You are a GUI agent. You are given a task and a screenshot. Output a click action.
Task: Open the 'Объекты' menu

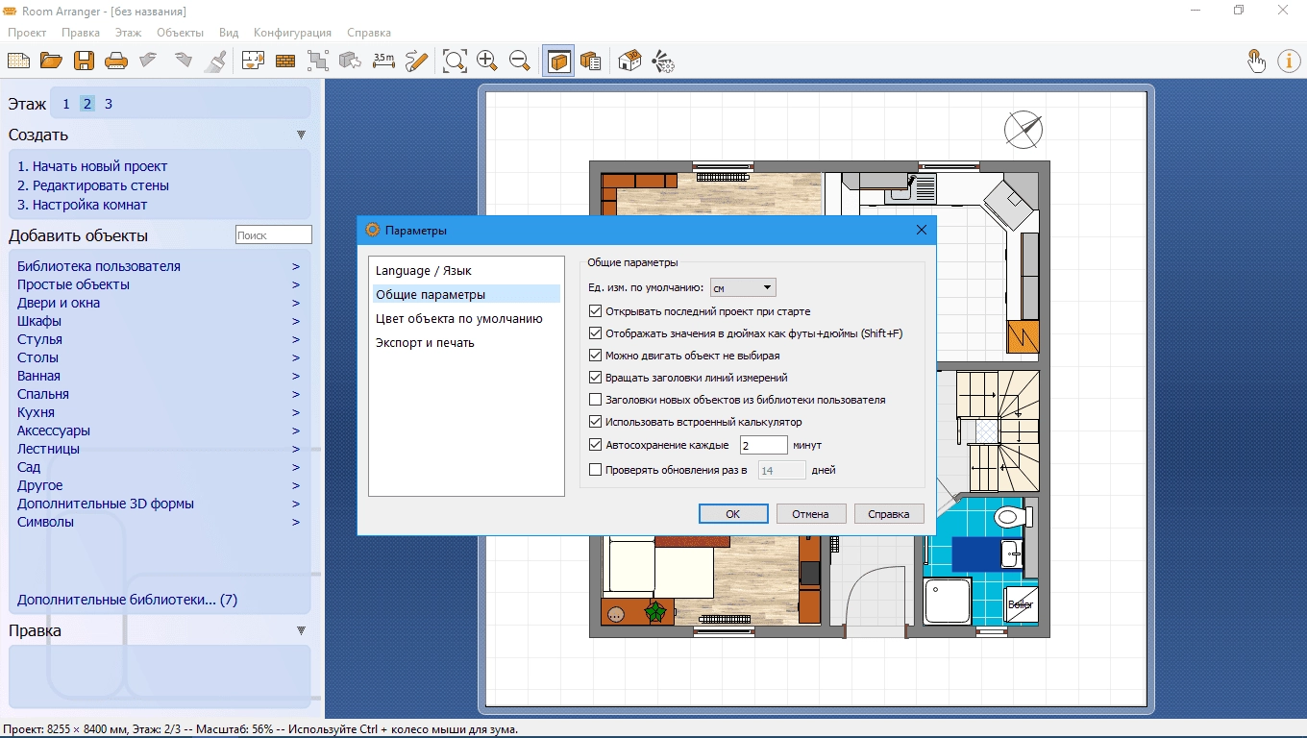tap(180, 33)
